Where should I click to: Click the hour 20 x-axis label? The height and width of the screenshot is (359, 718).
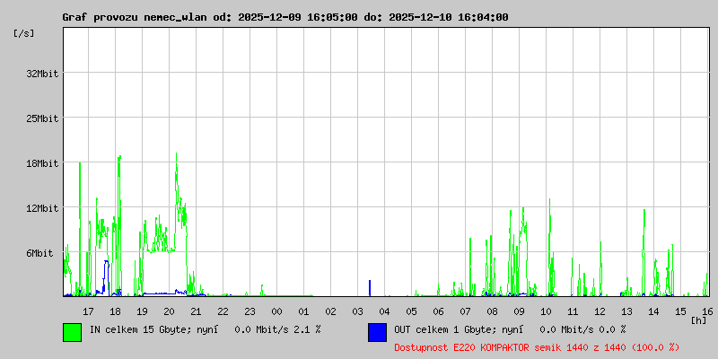tap(169, 311)
